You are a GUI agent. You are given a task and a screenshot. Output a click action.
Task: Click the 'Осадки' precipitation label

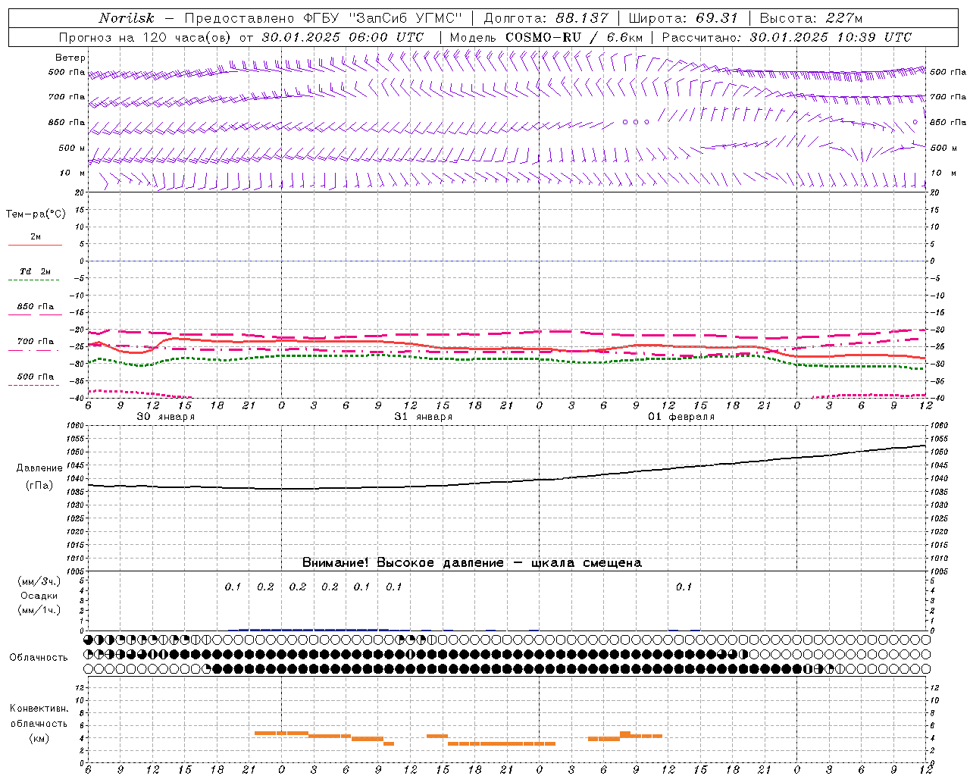click(x=39, y=596)
